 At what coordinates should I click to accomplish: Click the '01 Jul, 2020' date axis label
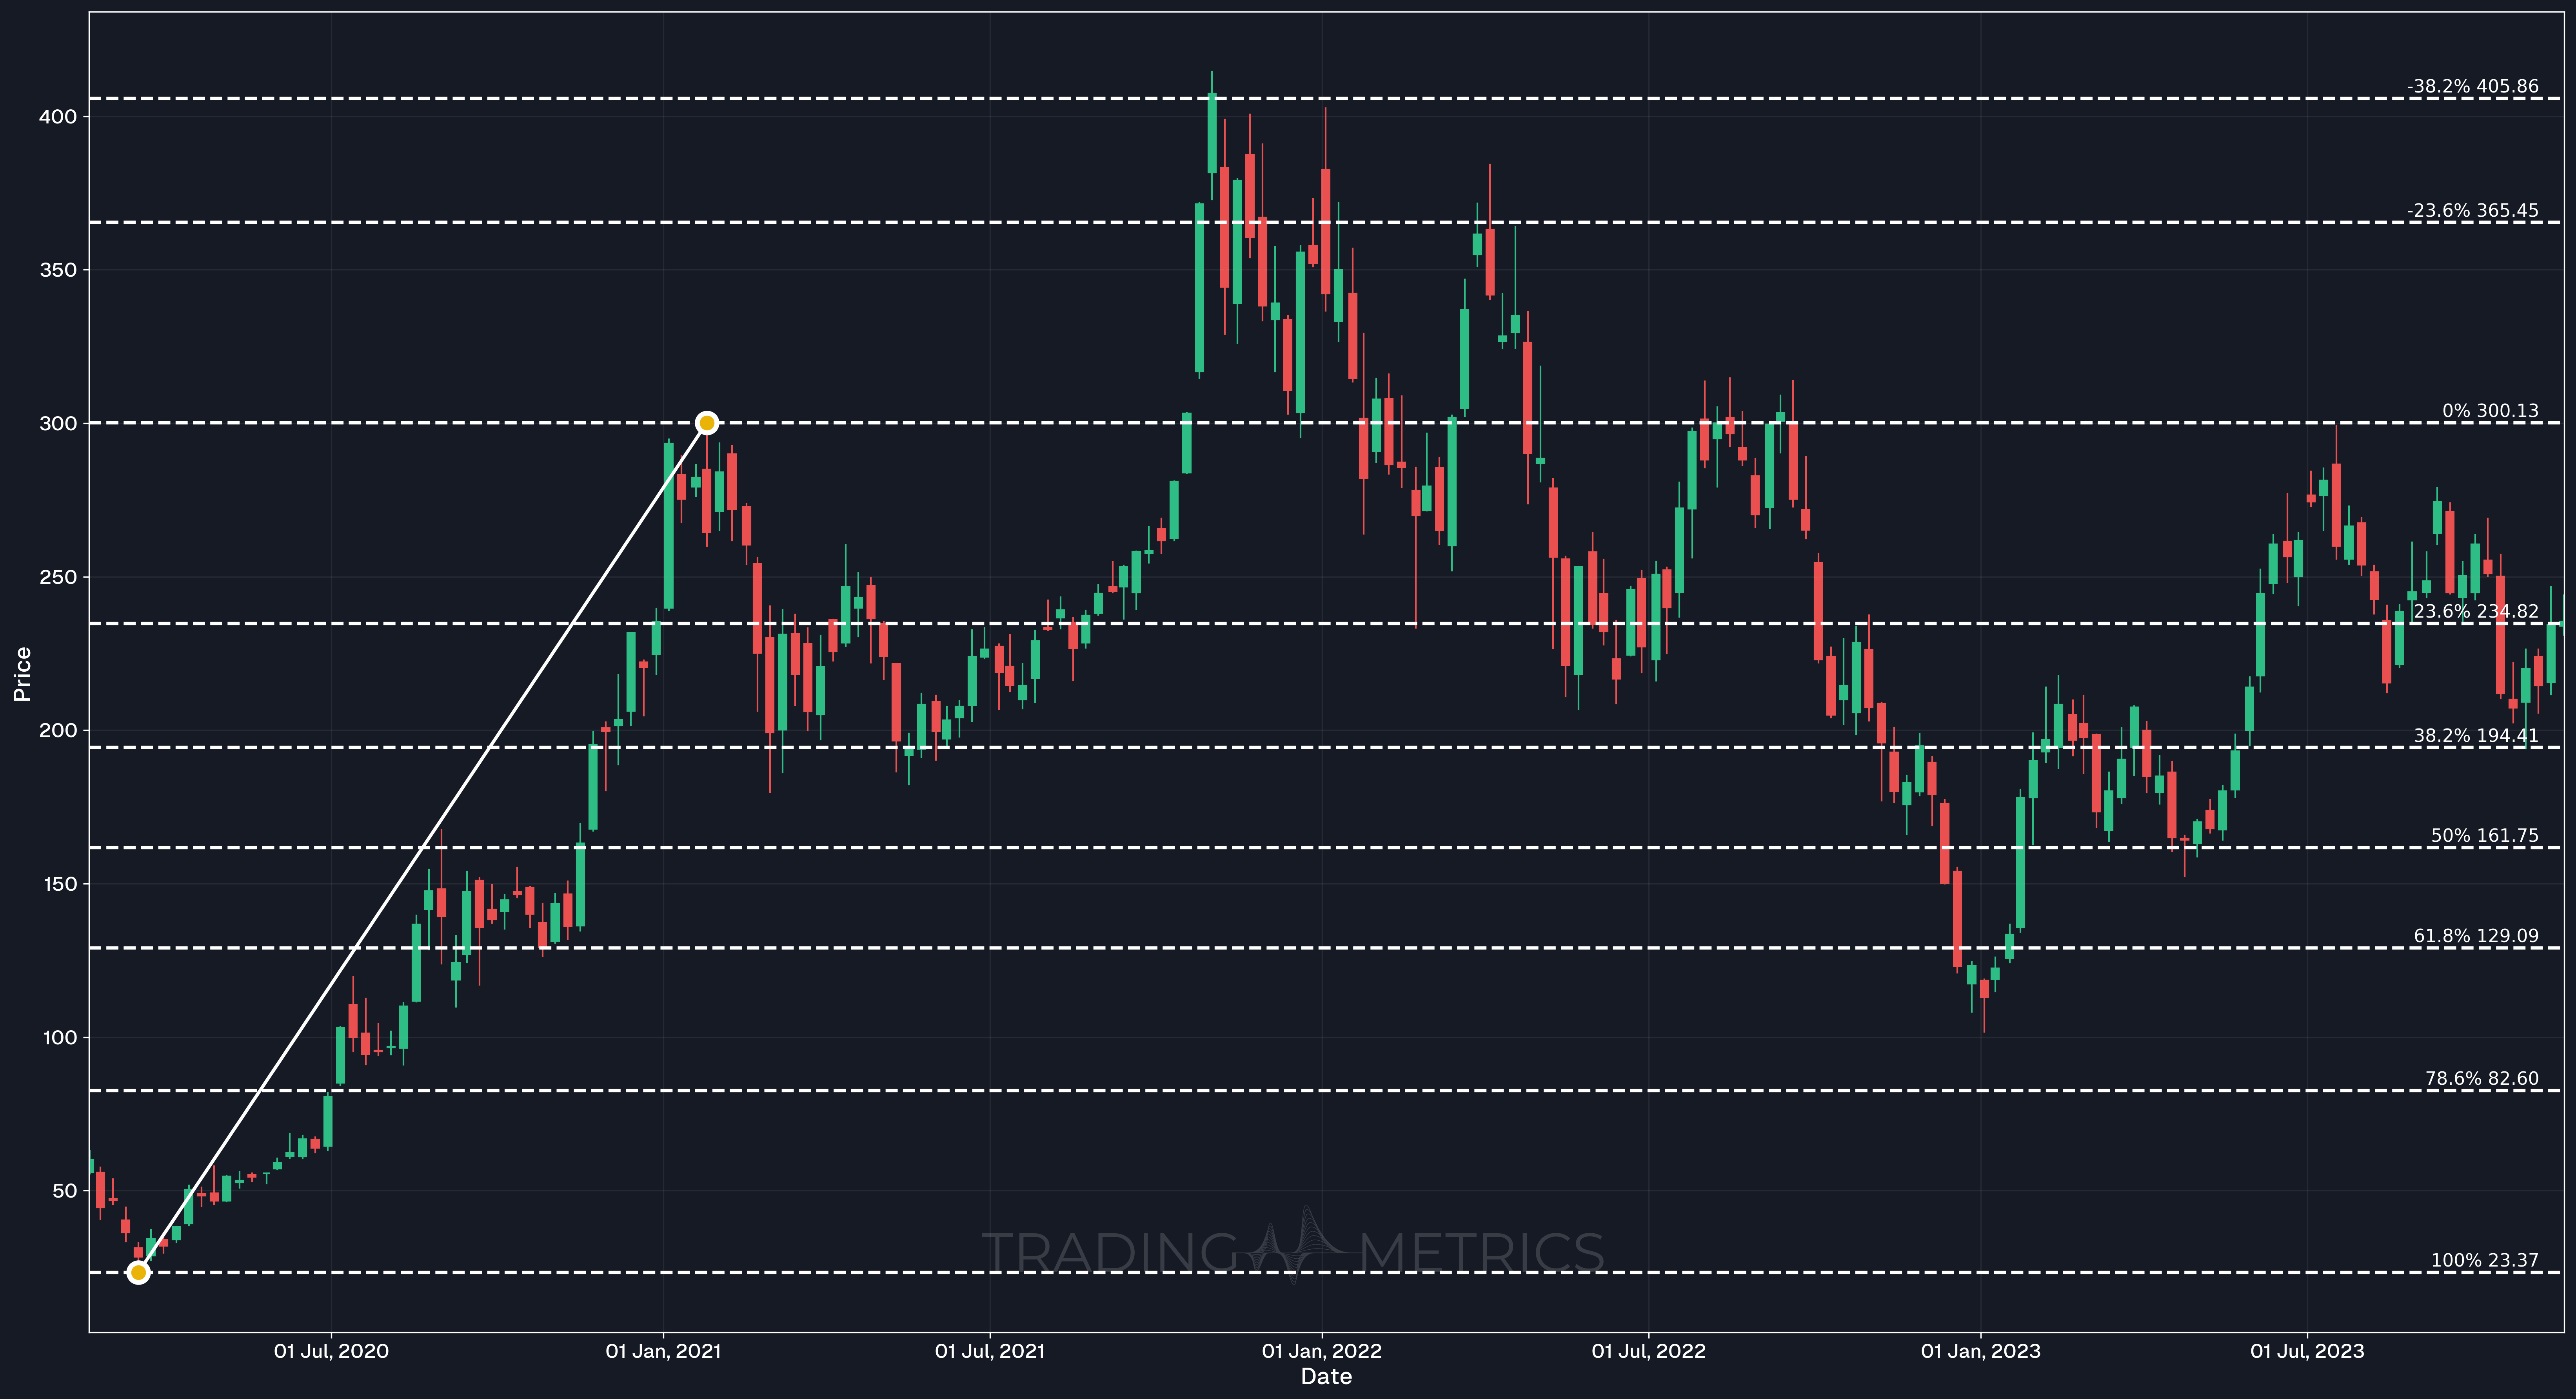[331, 1351]
